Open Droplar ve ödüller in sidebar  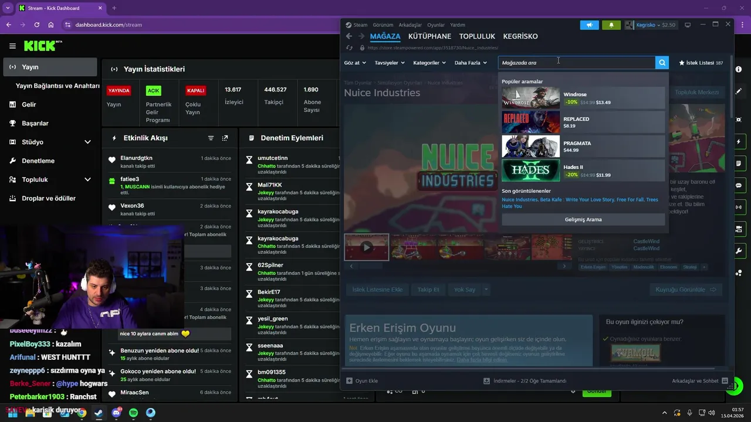point(50,198)
